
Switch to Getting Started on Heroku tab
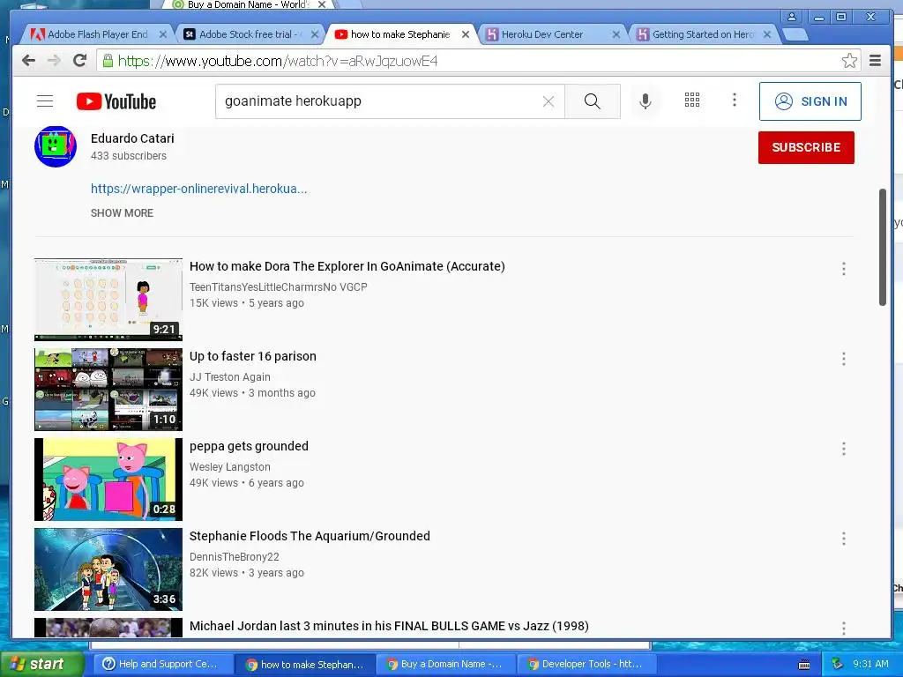tap(703, 34)
